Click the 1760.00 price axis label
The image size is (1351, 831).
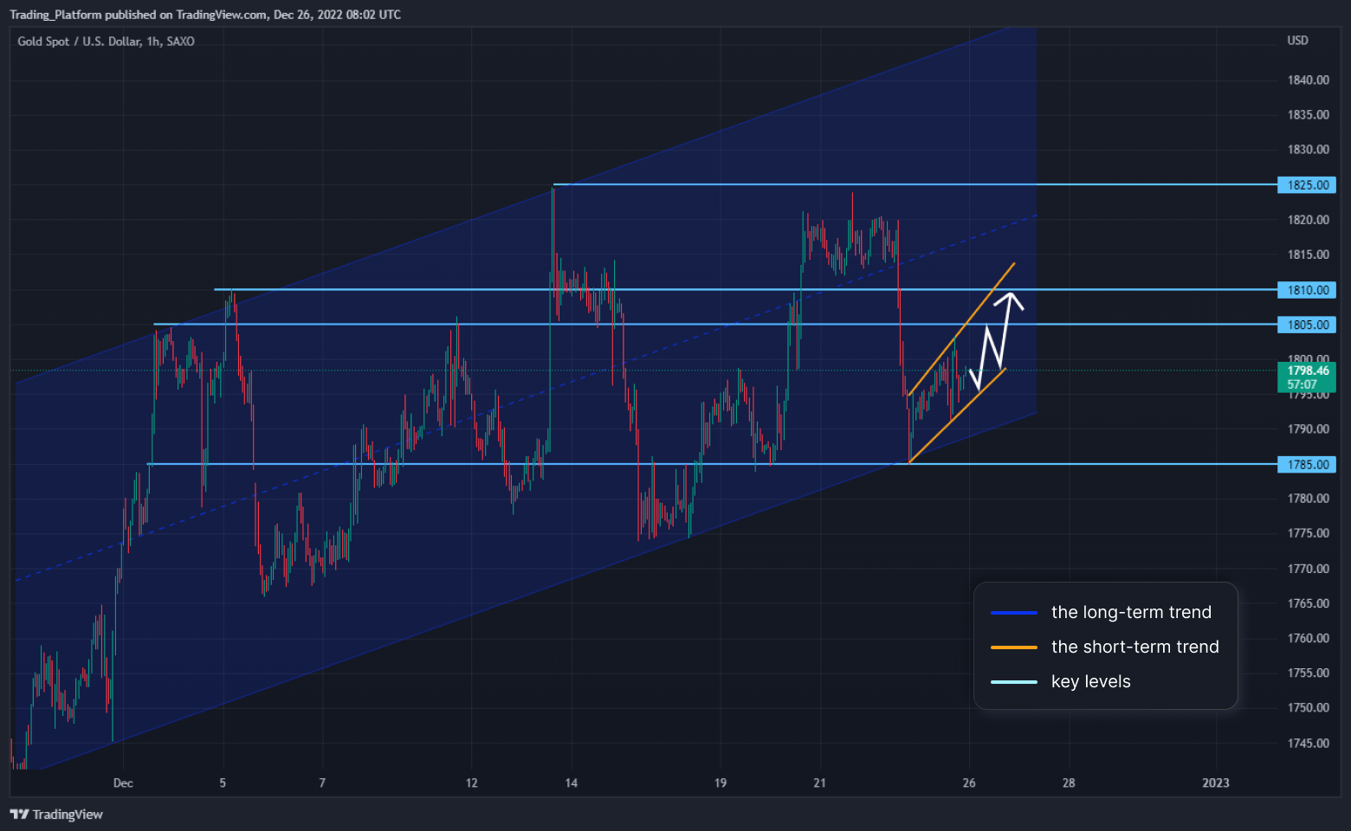click(x=1308, y=638)
